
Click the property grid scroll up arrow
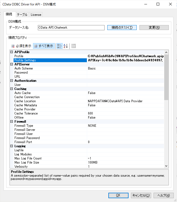pos(166,52)
